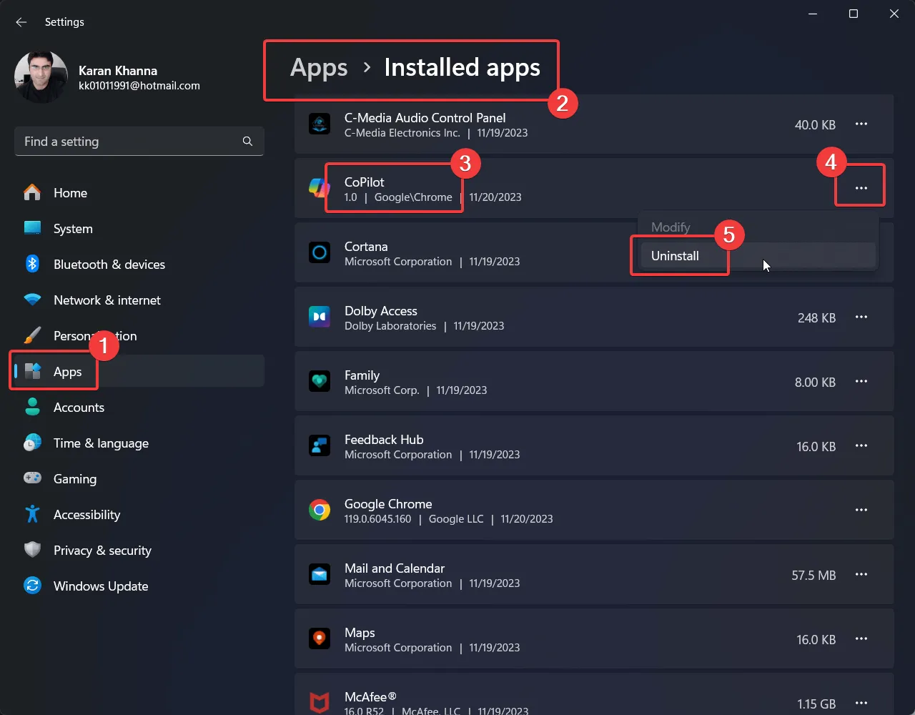Open System settings in the sidebar
915x715 pixels.
click(x=139, y=229)
